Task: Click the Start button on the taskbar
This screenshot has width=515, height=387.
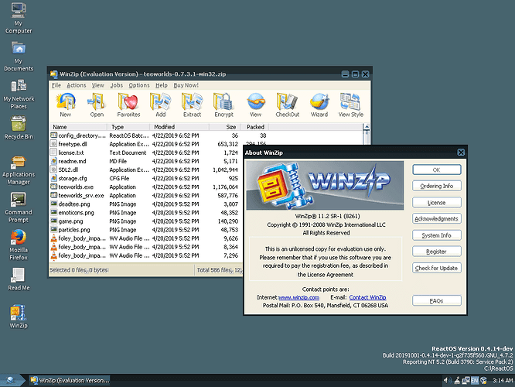Action: click(x=12, y=381)
